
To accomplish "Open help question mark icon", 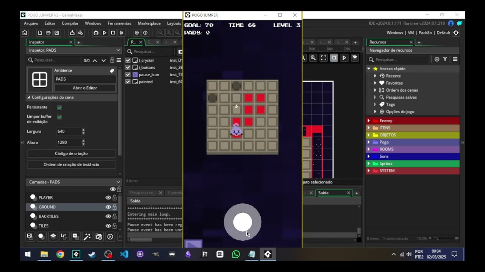I will tap(145, 33).
